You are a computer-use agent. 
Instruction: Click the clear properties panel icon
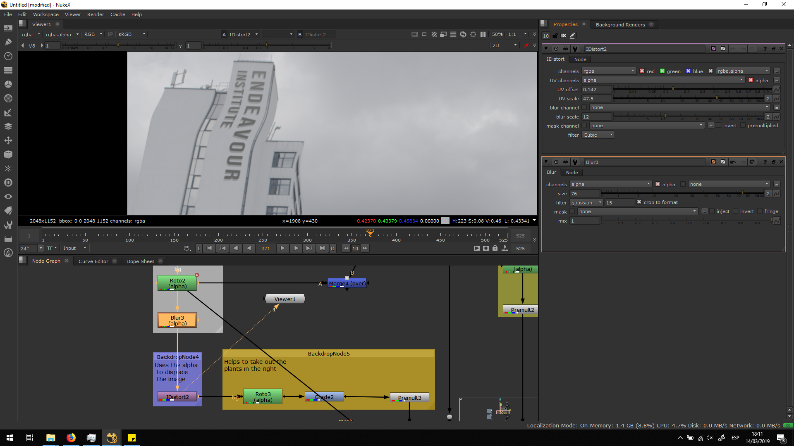tap(564, 36)
